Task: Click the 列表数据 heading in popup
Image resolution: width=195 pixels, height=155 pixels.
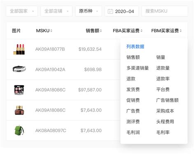Action: (135, 47)
